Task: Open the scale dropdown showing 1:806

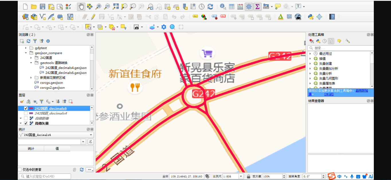Action: pos(241,176)
